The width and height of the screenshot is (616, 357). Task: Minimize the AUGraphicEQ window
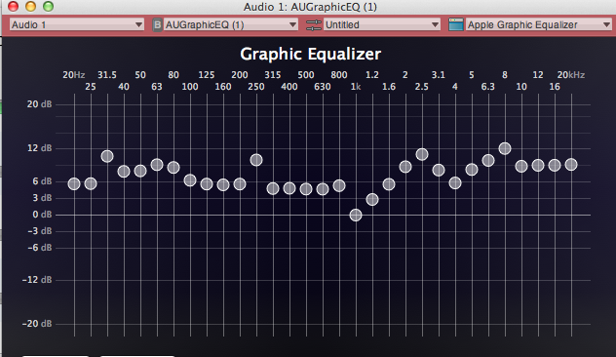point(30,6)
